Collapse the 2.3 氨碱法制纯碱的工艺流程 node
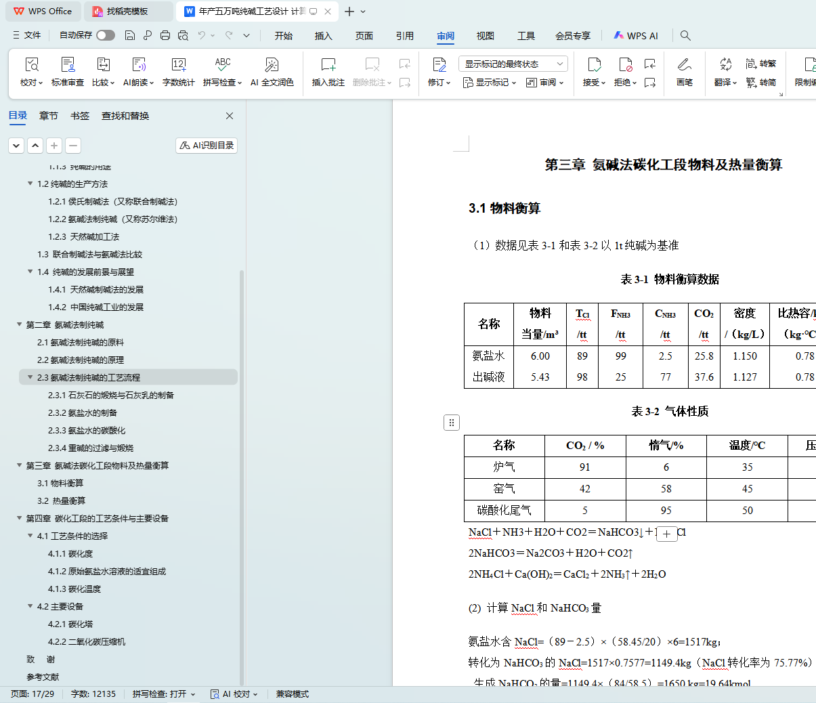Image resolution: width=816 pixels, height=703 pixels. coord(30,377)
